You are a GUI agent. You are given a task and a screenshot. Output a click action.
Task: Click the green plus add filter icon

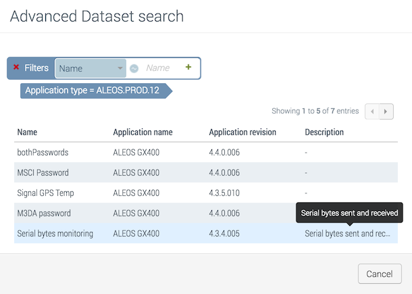pos(188,68)
